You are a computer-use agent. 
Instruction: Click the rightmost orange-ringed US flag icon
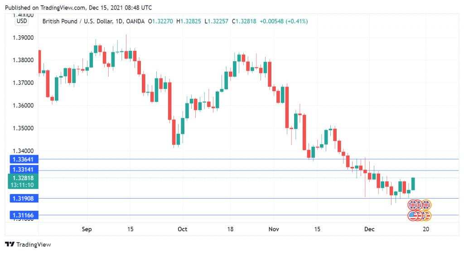(426, 216)
